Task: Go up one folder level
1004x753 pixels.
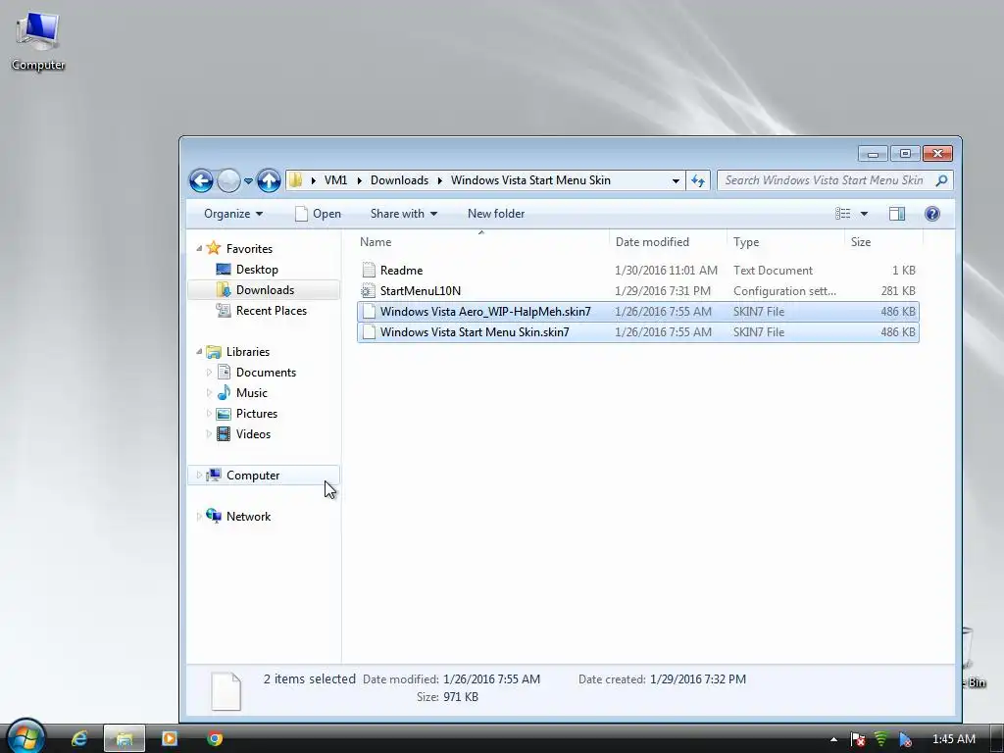Action: click(269, 180)
